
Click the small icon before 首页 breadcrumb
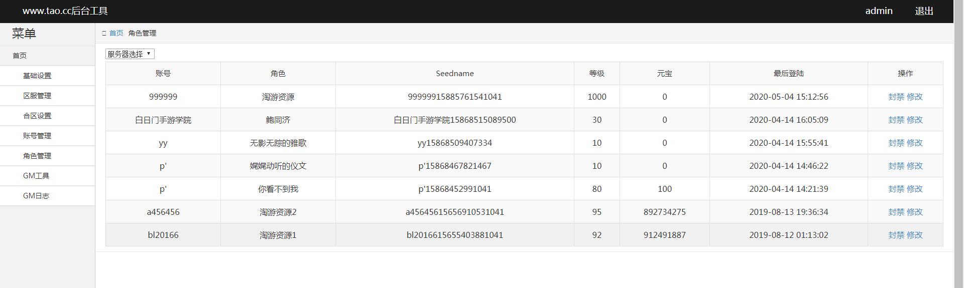tap(104, 33)
